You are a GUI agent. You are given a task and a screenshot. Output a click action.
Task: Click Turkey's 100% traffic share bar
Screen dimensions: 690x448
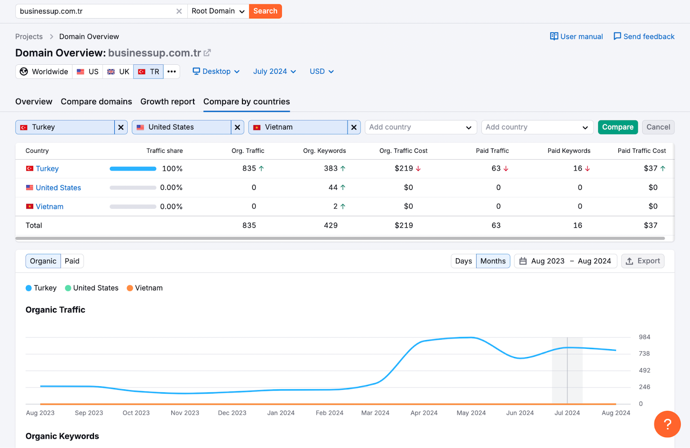point(133,169)
